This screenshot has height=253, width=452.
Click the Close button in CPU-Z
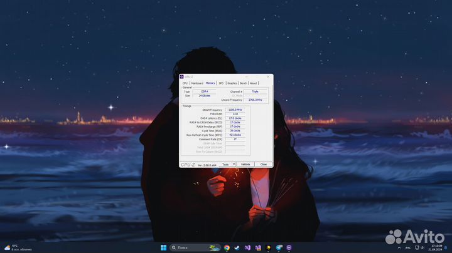coord(264,165)
